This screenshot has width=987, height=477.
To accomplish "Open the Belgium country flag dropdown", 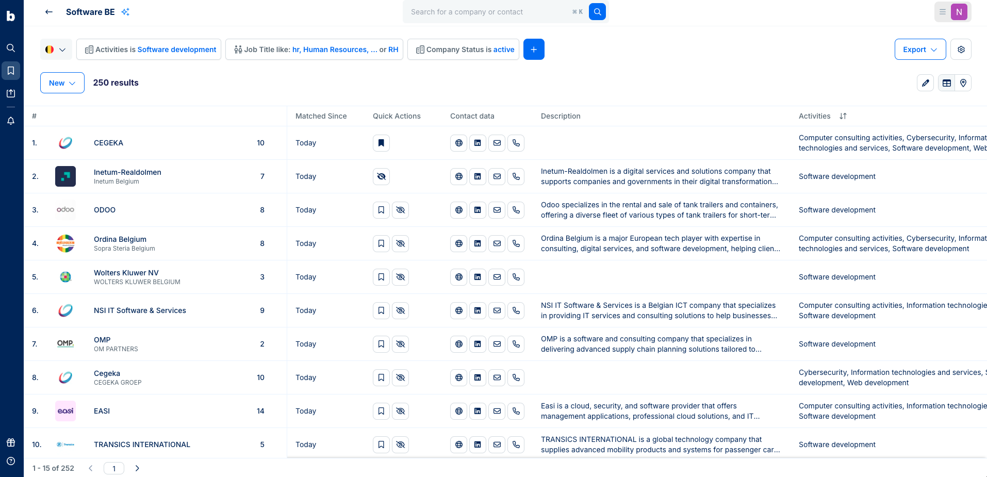I will [x=56, y=50].
